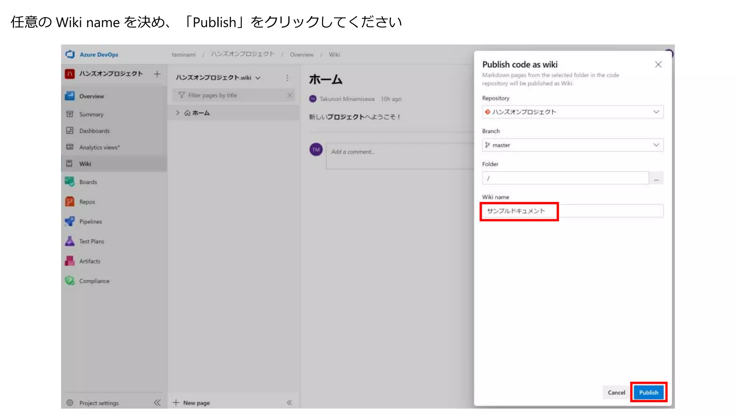Click the Azure DevOps logo icon

(70, 54)
